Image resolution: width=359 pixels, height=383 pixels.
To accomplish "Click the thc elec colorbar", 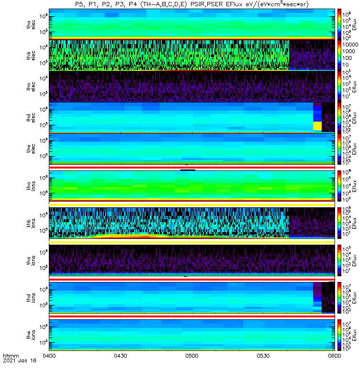I will [339, 87].
